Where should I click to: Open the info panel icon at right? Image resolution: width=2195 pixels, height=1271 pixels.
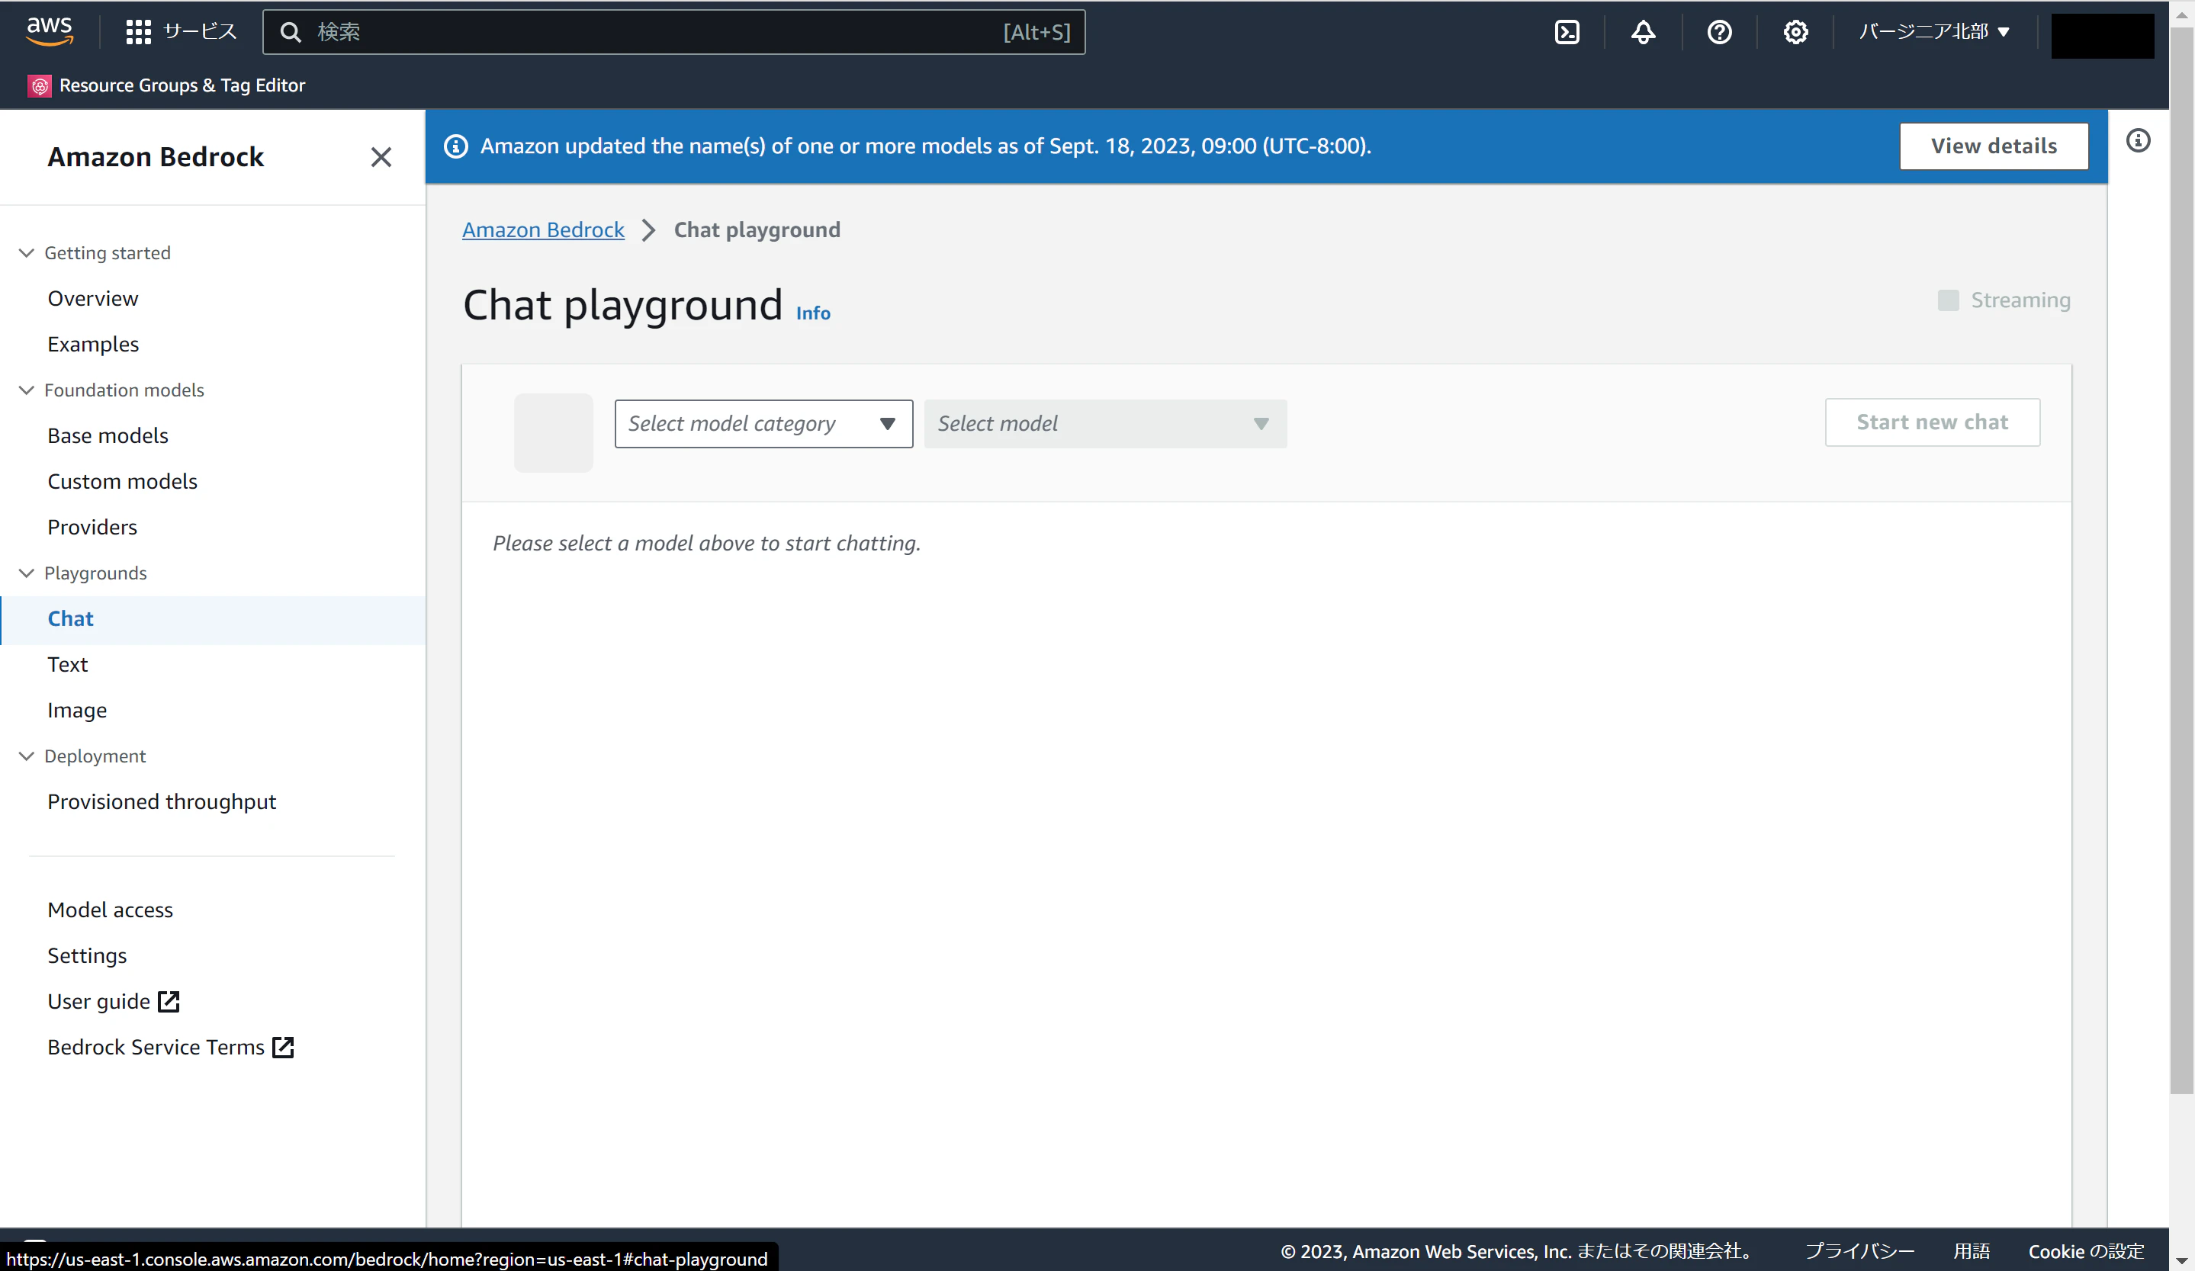pos(2138,140)
